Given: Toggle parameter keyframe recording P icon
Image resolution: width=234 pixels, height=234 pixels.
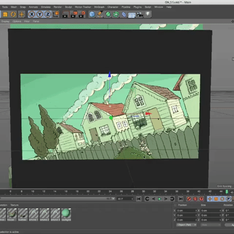Looking at the screenshot, I should pos(228,199).
